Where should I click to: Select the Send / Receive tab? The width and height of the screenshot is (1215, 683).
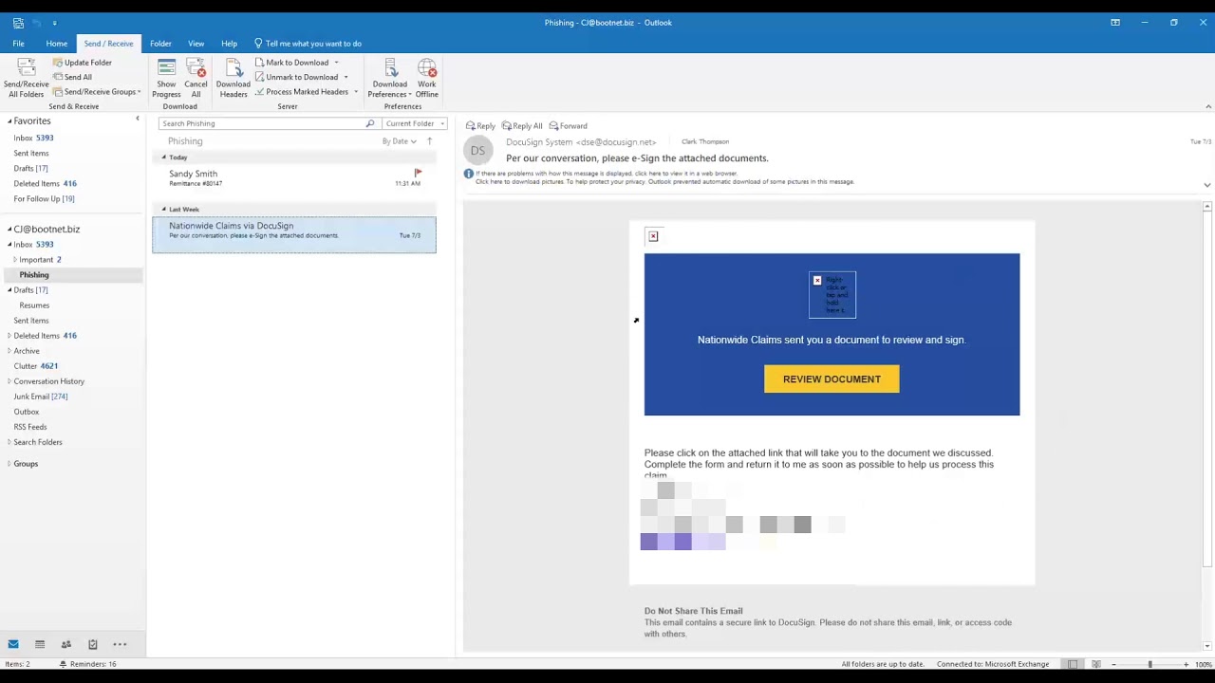pos(108,44)
